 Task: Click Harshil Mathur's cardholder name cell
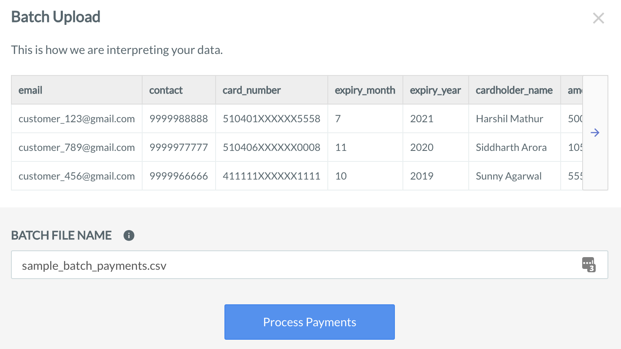click(509, 118)
